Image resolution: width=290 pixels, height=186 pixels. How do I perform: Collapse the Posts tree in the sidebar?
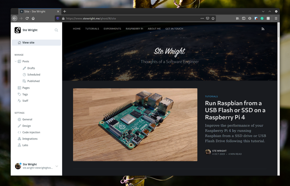15,61
